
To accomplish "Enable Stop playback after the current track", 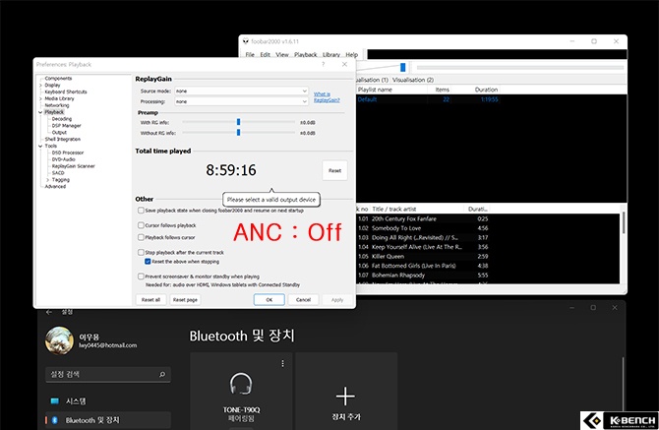I will [x=142, y=252].
